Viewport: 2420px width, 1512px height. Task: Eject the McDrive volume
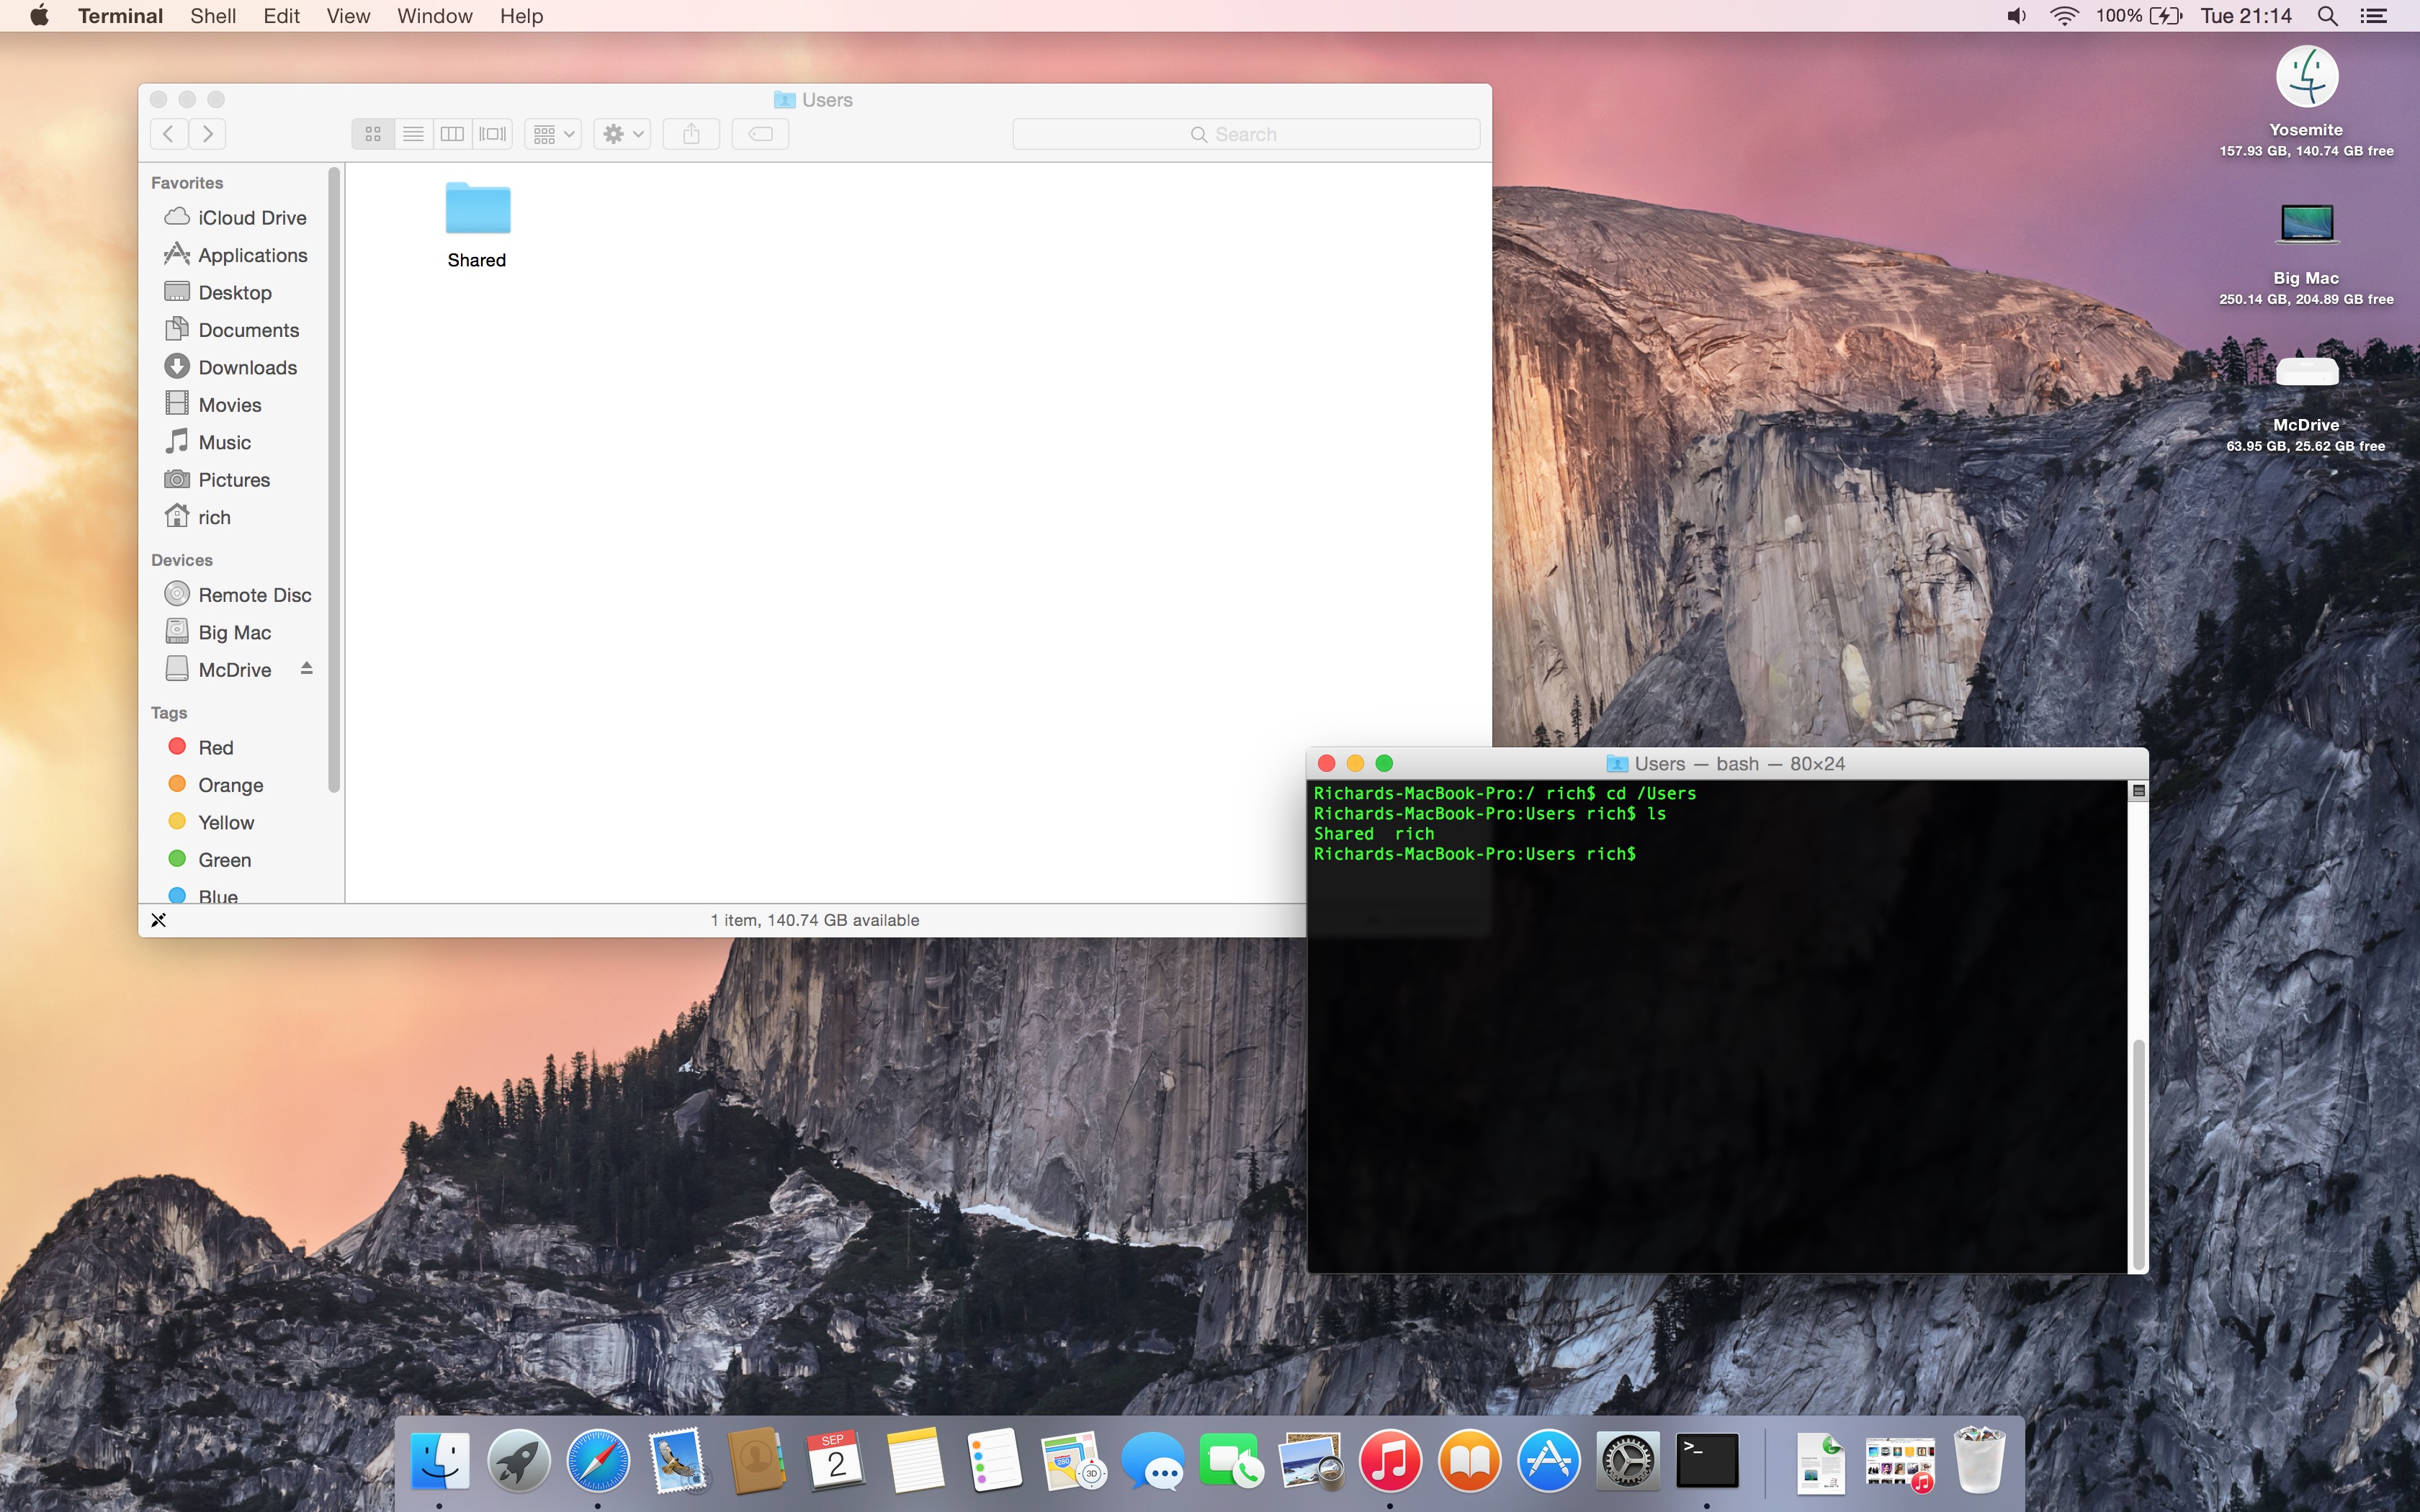pos(307,669)
